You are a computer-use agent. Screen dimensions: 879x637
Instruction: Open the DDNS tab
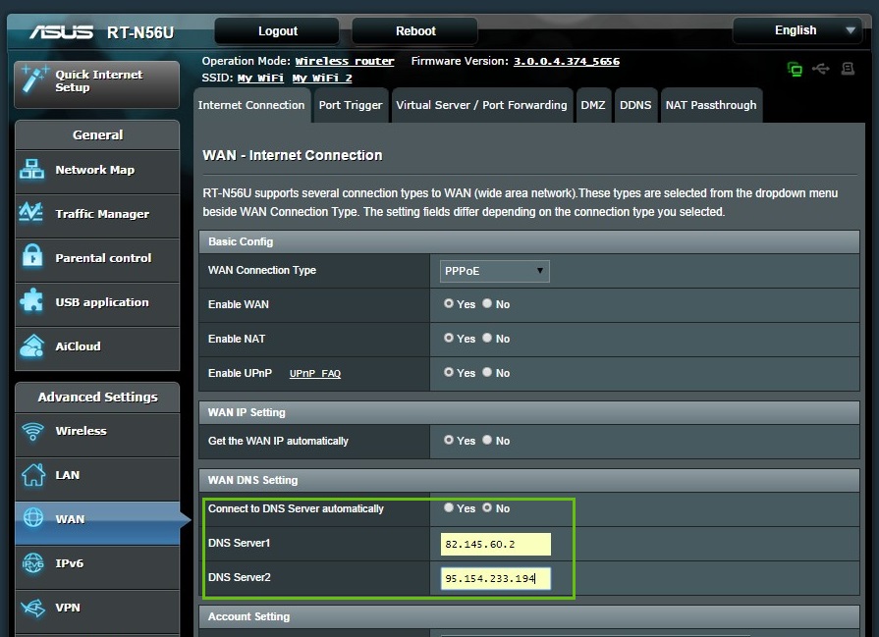635,105
